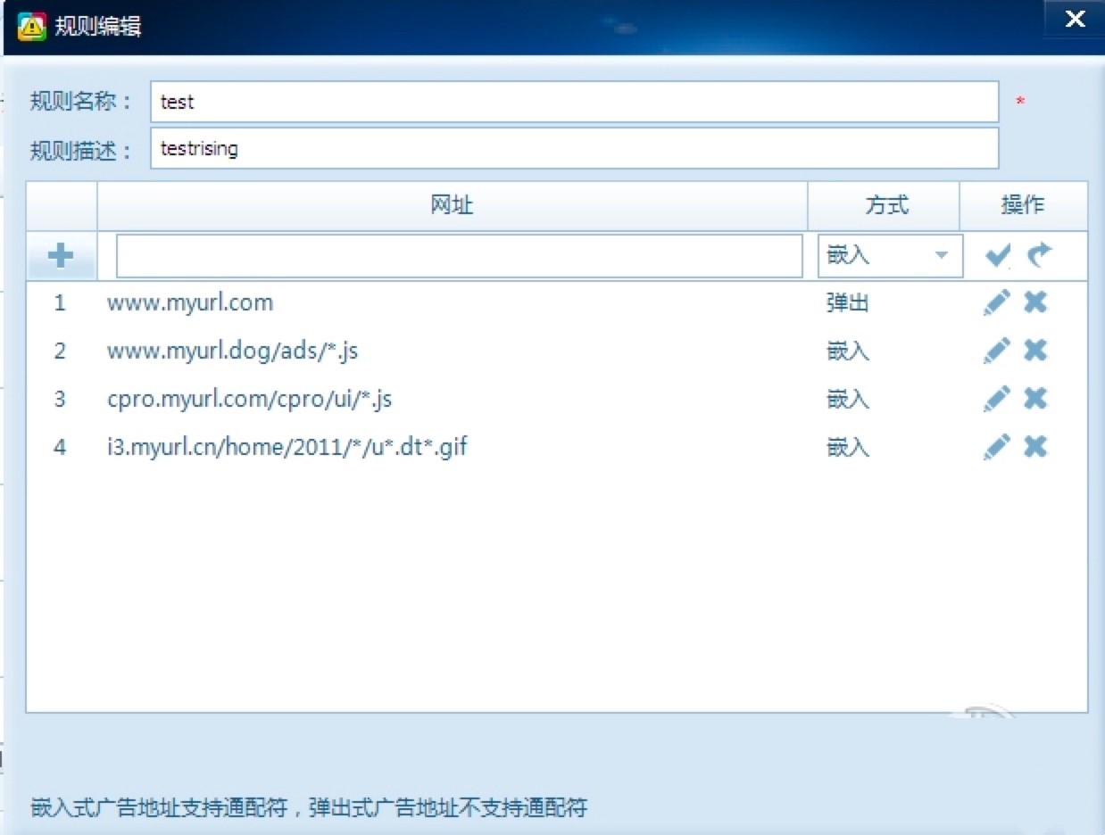Click the 规则描述 label
Screen dimensions: 1105x835
(81, 151)
